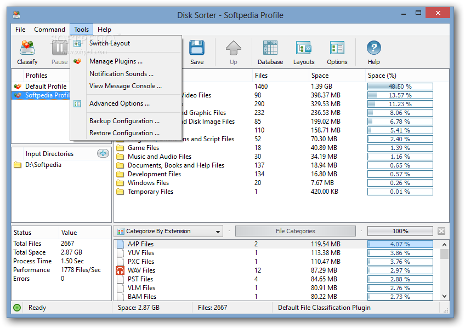Click the Process Time status row

click(x=61, y=261)
